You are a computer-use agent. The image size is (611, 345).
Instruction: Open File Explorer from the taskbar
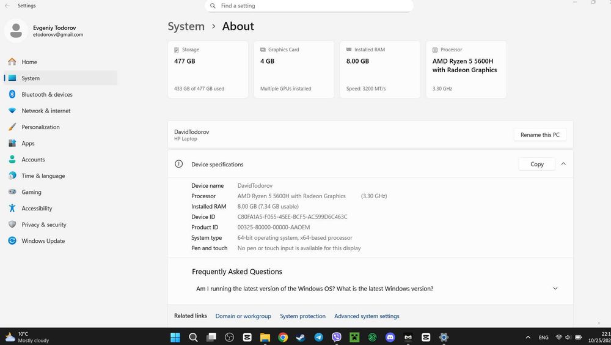pyautogui.click(x=265, y=337)
